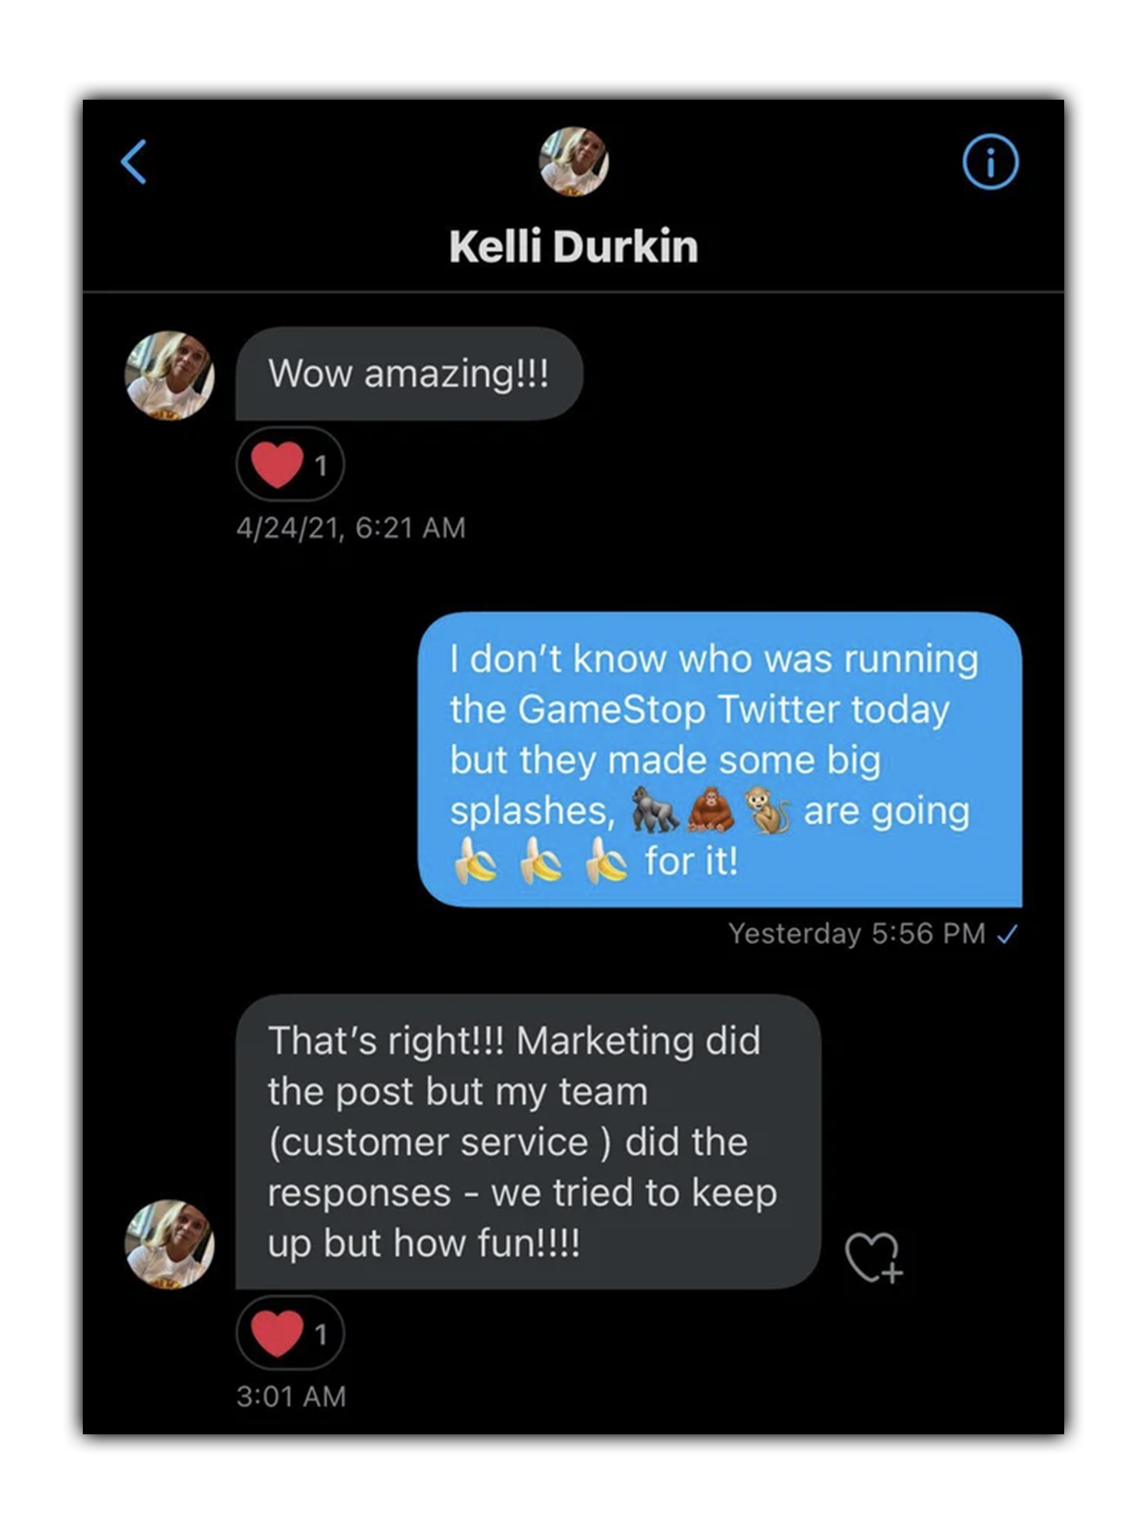Tap the first banana emoji
Viewport: 1147px width, 1534px height.
[475, 861]
